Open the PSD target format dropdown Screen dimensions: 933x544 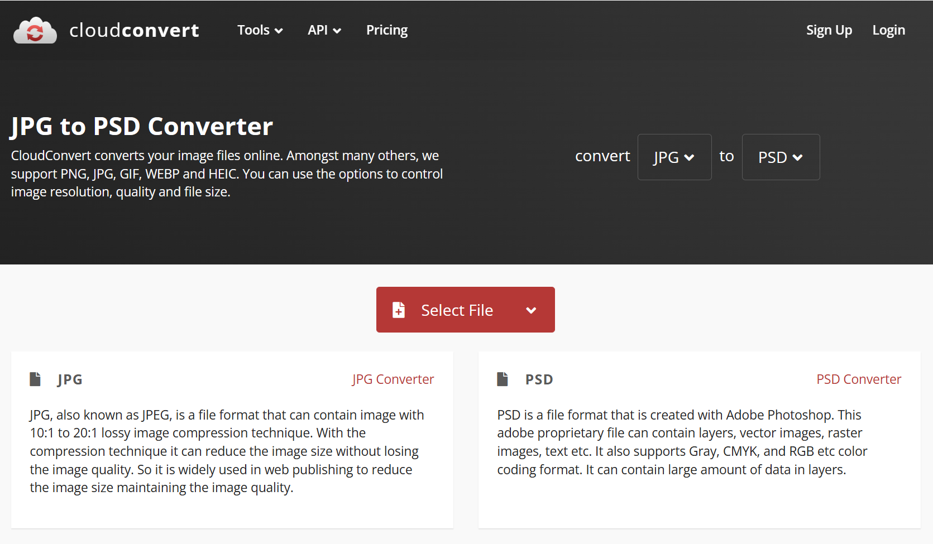point(780,157)
